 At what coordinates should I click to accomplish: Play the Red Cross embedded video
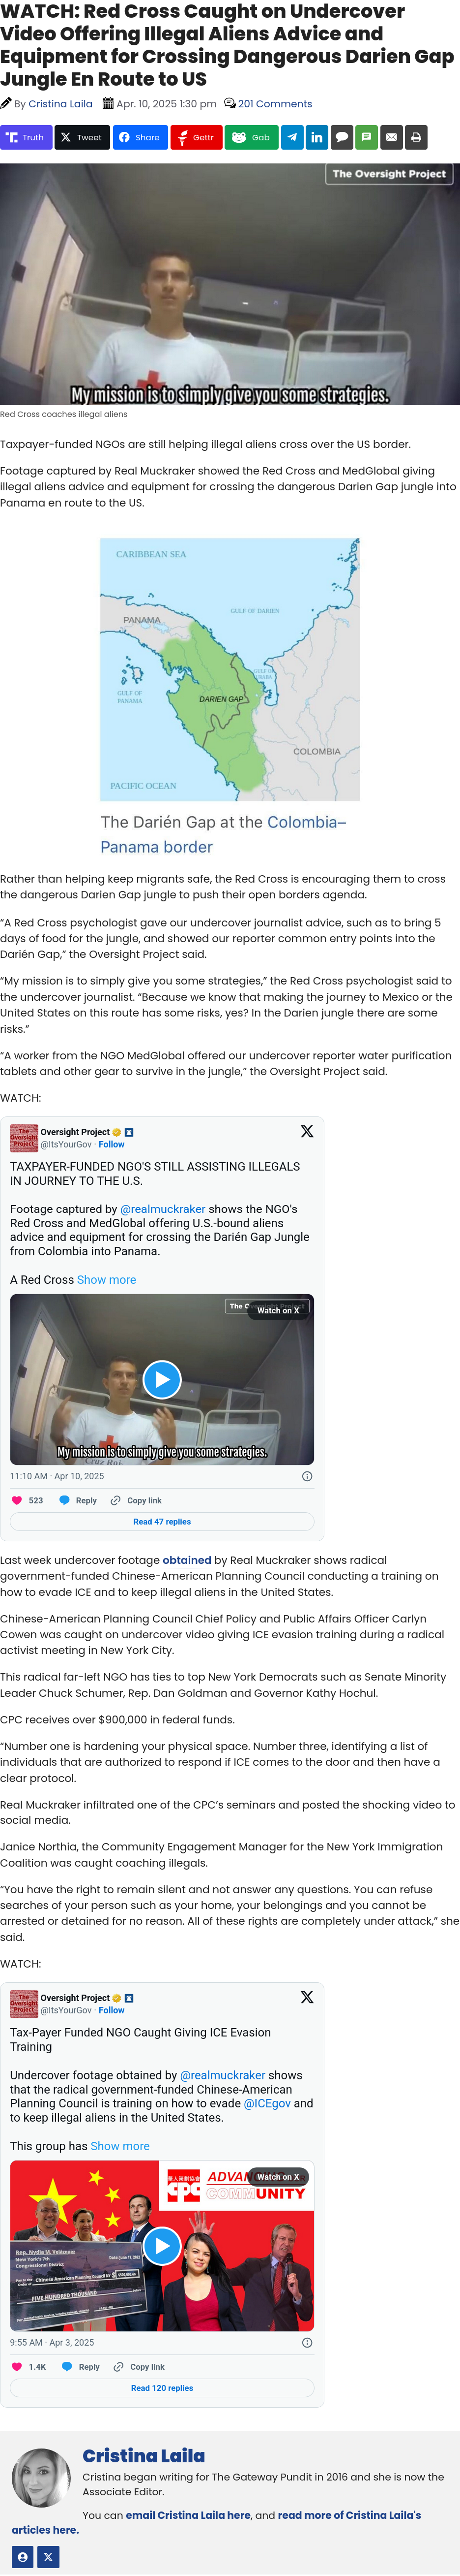pyautogui.click(x=162, y=1379)
